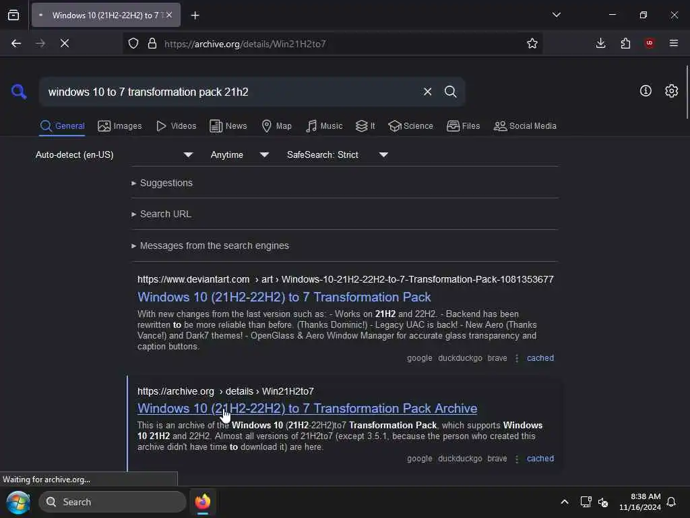Switch to the Social Media category
The image size is (690, 518).
pyautogui.click(x=525, y=126)
